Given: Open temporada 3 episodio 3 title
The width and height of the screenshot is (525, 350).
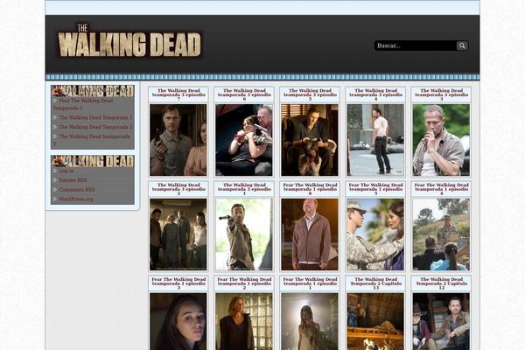Looking at the screenshot, I should pyautogui.click(x=441, y=94).
